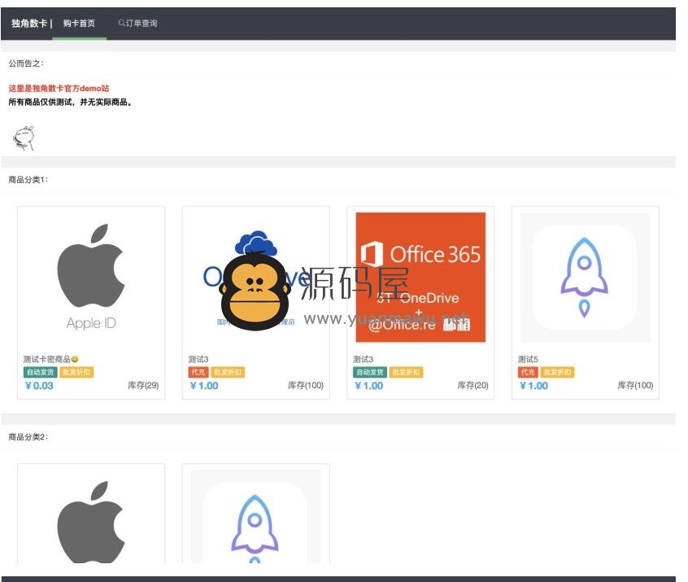Screen dimensions: 688x582
Task: Click the red 这里是独角数卡官方demo站 notice
Action: tap(59, 88)
